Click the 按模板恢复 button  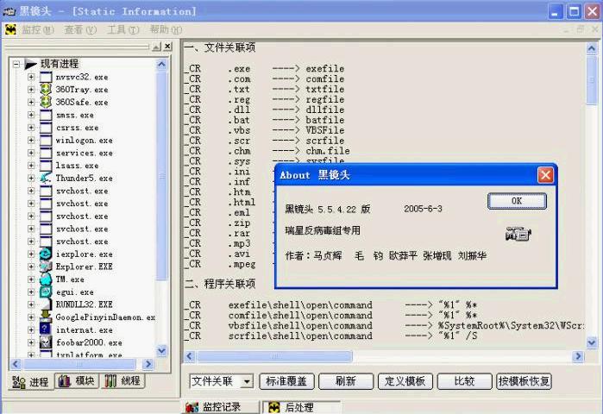[x=524, y=381]
